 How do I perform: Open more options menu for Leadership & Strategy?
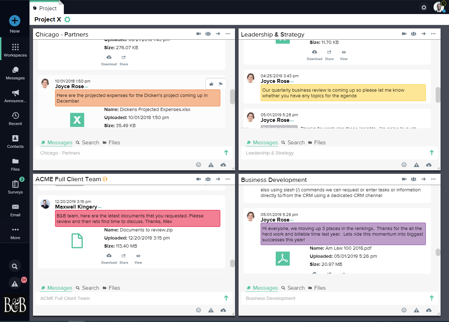tap(433, 34)
